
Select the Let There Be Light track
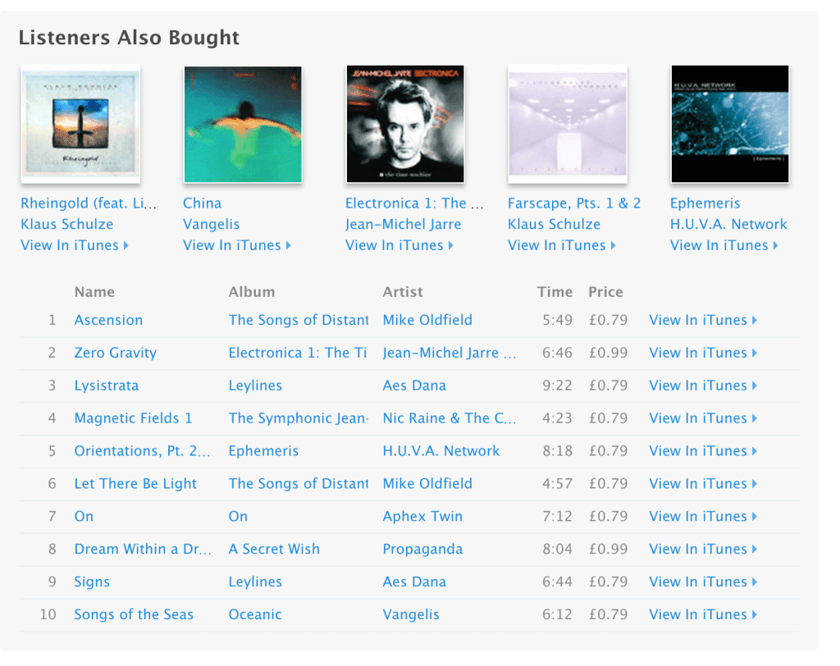coord(135,483)
